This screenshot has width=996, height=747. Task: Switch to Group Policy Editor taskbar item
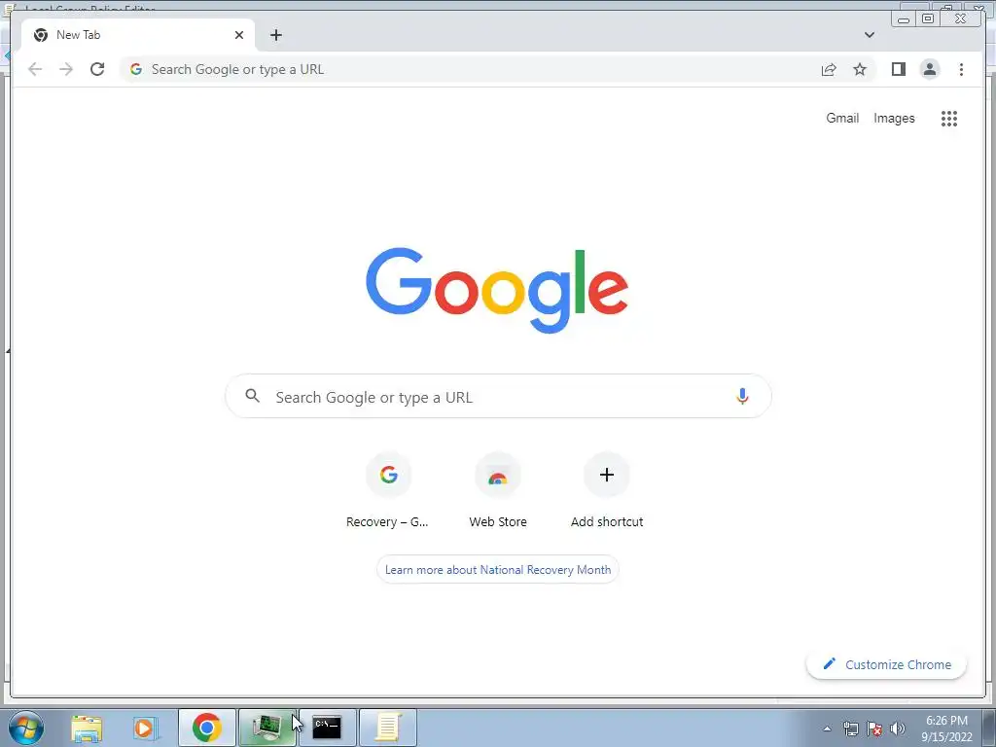pyautogui.click(x=388, y=728)
